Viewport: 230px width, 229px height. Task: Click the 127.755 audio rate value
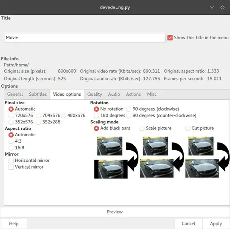click(151, 79)
